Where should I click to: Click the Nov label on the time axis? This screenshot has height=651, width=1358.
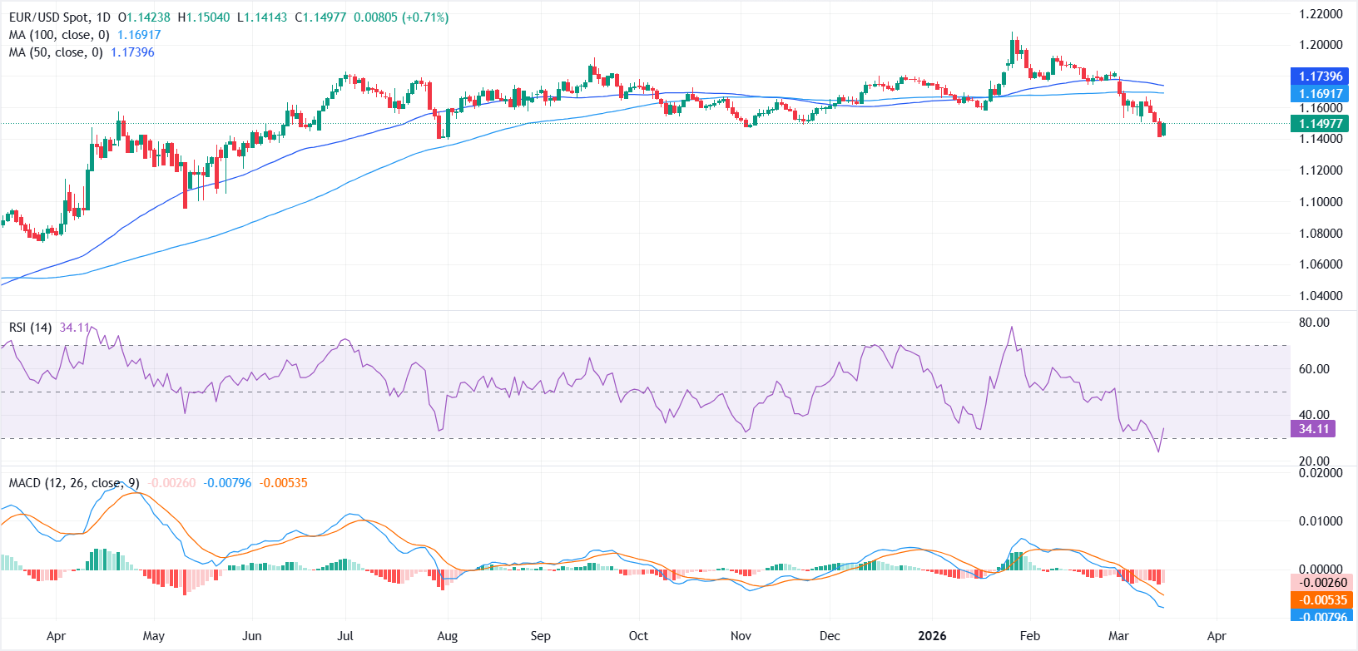pos(741,636)
